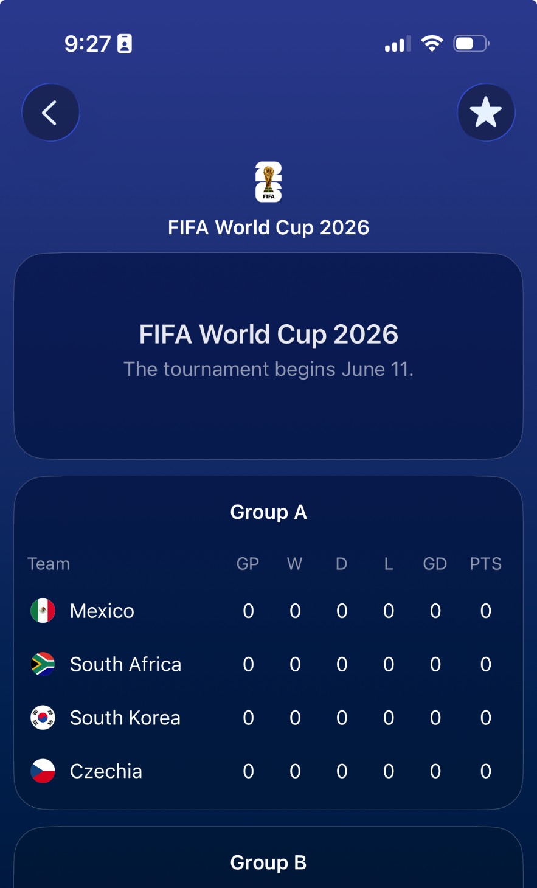Tap the tournament begins June 11 banner
The image size is (537, 888).
[268, 356]
